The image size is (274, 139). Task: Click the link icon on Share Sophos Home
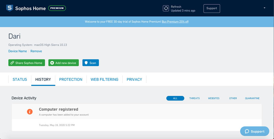(12, 63)
